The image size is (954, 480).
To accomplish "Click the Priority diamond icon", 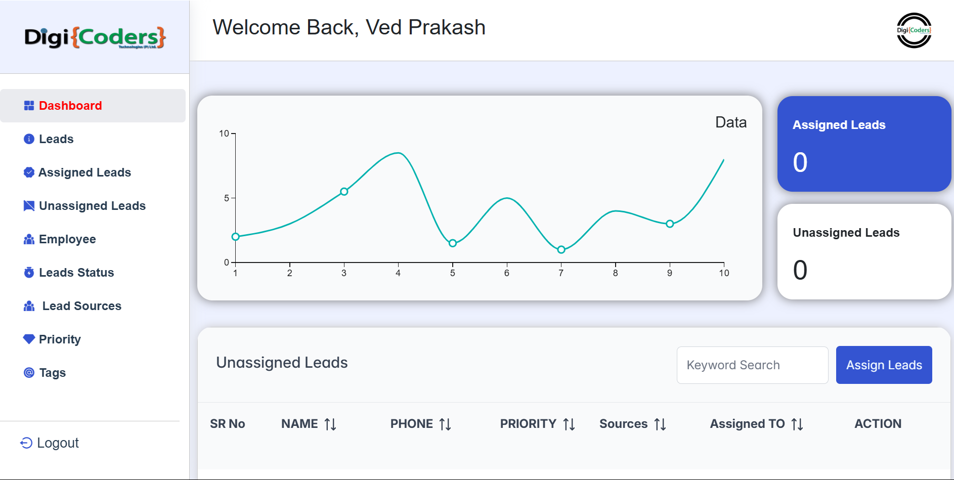I will [x=29, y=339].
